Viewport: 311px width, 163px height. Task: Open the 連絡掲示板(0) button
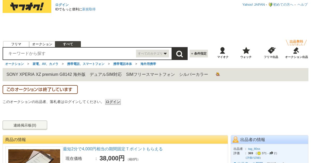25,125
